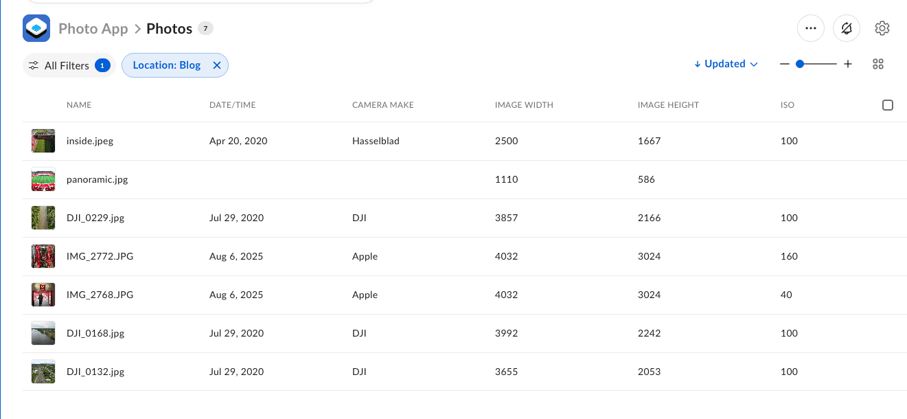Open the settings gear icon
This screenshot has width=907, height=419.
coord(882,28)
